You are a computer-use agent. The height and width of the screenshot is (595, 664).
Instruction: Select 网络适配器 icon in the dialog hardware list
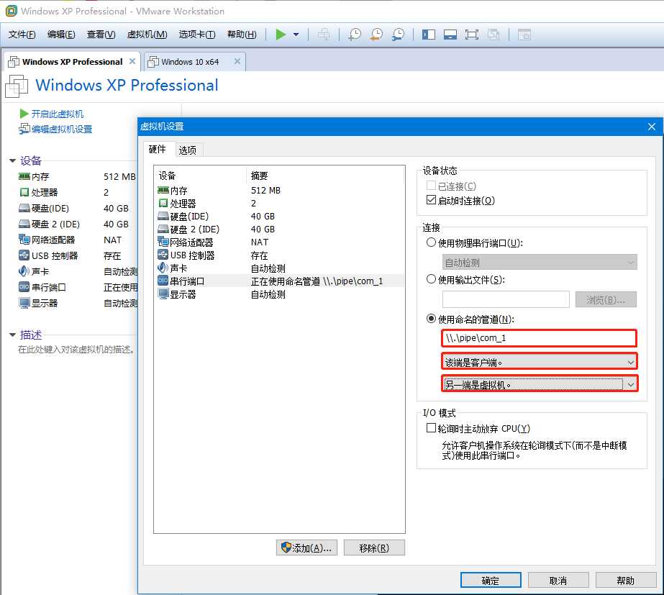tap(163, 242)
